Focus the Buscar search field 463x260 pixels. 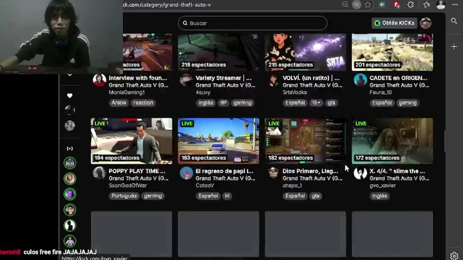pos(252,23)
